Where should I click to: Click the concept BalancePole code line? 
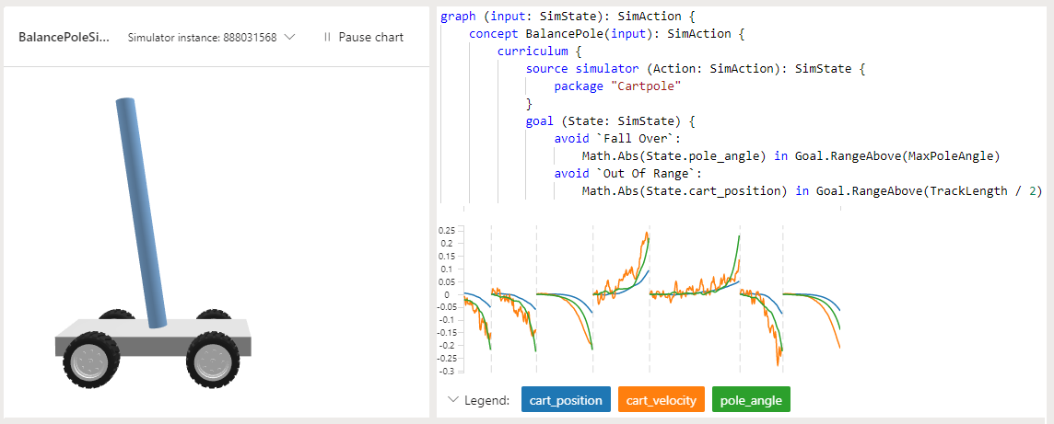[606, 33]
